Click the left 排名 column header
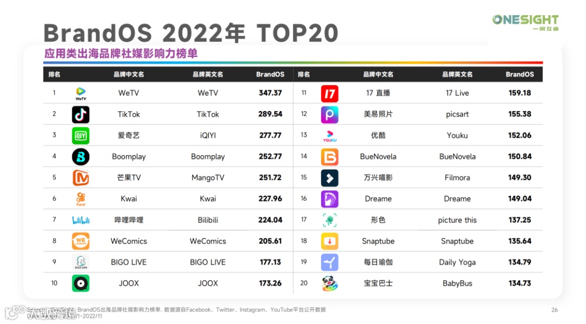586x324 pixels. pos(54,74)
